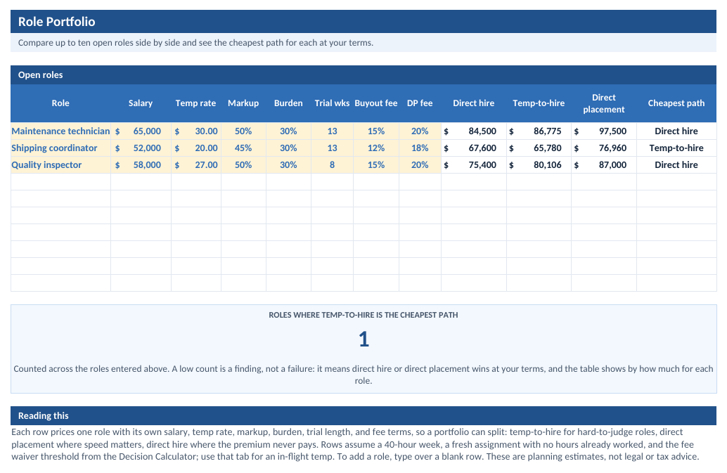Click the Temp-to-hire column header

(x=539, y=103)
